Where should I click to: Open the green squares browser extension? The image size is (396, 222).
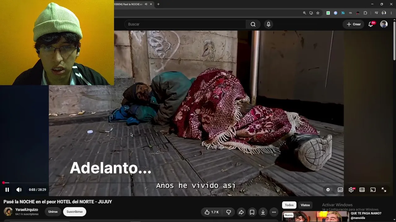(x=328, y=13)
